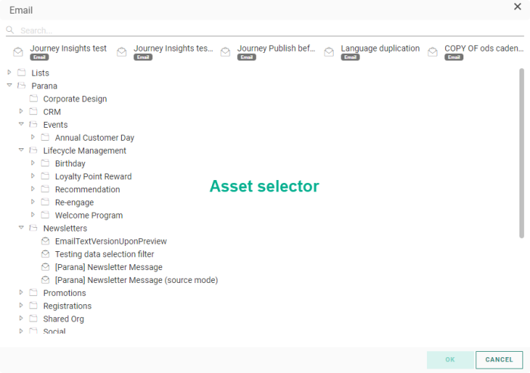Expand the Lists folder

[x=9, y=73]
